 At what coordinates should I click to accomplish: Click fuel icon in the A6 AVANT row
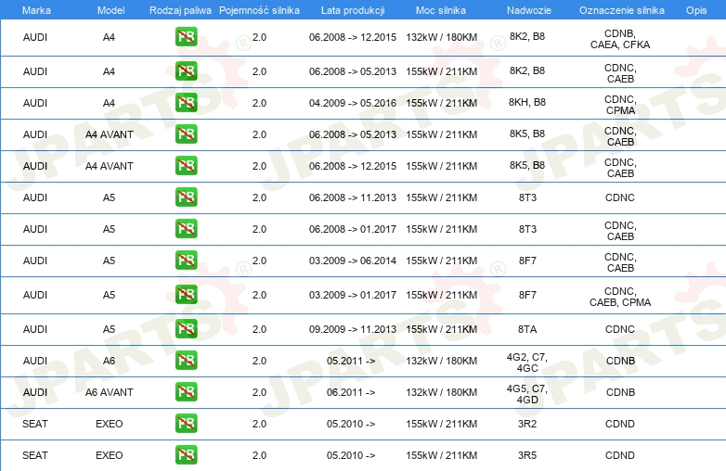coord(186,392)
